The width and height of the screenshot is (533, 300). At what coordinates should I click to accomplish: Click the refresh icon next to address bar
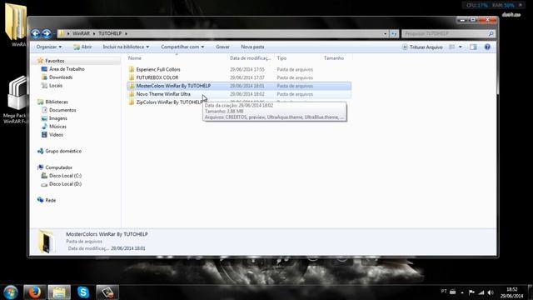tap(394, 33)
